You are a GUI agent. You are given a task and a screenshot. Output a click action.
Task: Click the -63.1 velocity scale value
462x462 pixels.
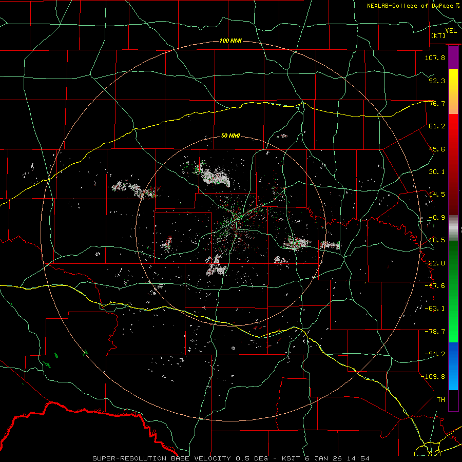(x=435, y=309)
